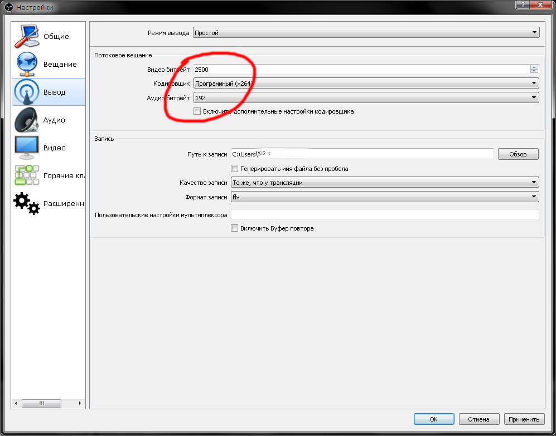Open the Аудио битрейт dropdown

[366, 98]
